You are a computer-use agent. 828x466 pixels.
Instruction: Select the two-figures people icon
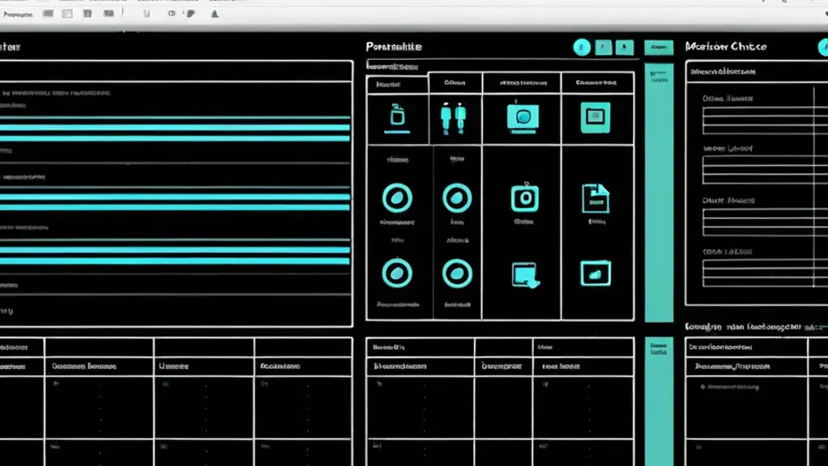tap(454, 118)
